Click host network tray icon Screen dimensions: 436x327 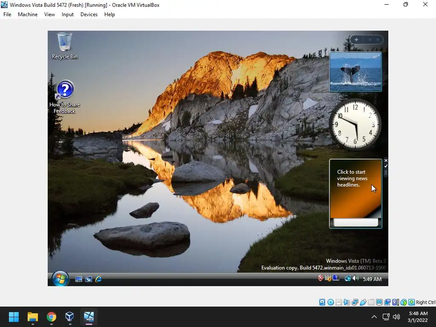tap(386, 317)
